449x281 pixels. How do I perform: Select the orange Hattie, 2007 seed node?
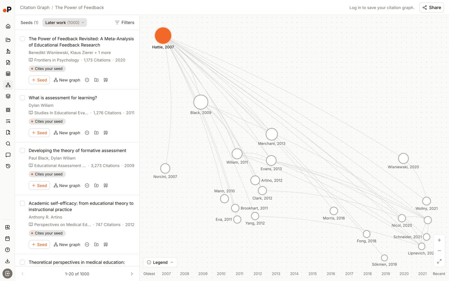point(163,36)
